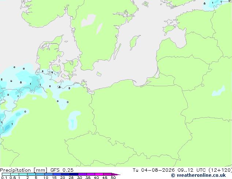Click the legend value label '20'
Viewport: 232px width, 179px height.
pyautogui.click(x=63, y=178)
